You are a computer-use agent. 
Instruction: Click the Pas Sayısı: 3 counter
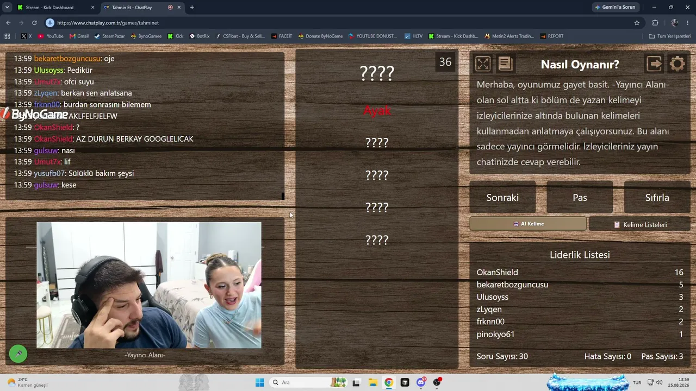(662, 356)
